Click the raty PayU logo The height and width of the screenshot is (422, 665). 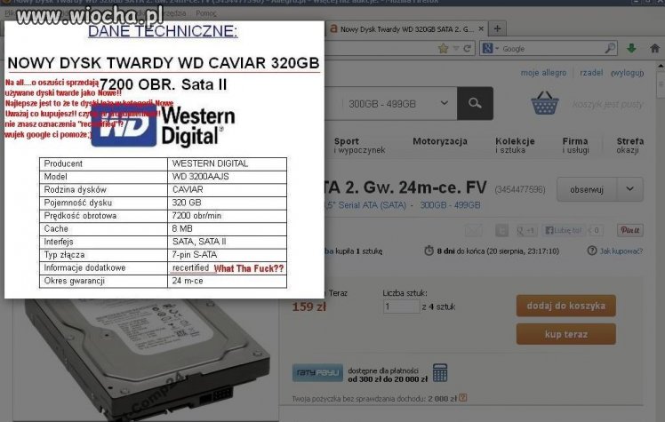pos(317,373)
